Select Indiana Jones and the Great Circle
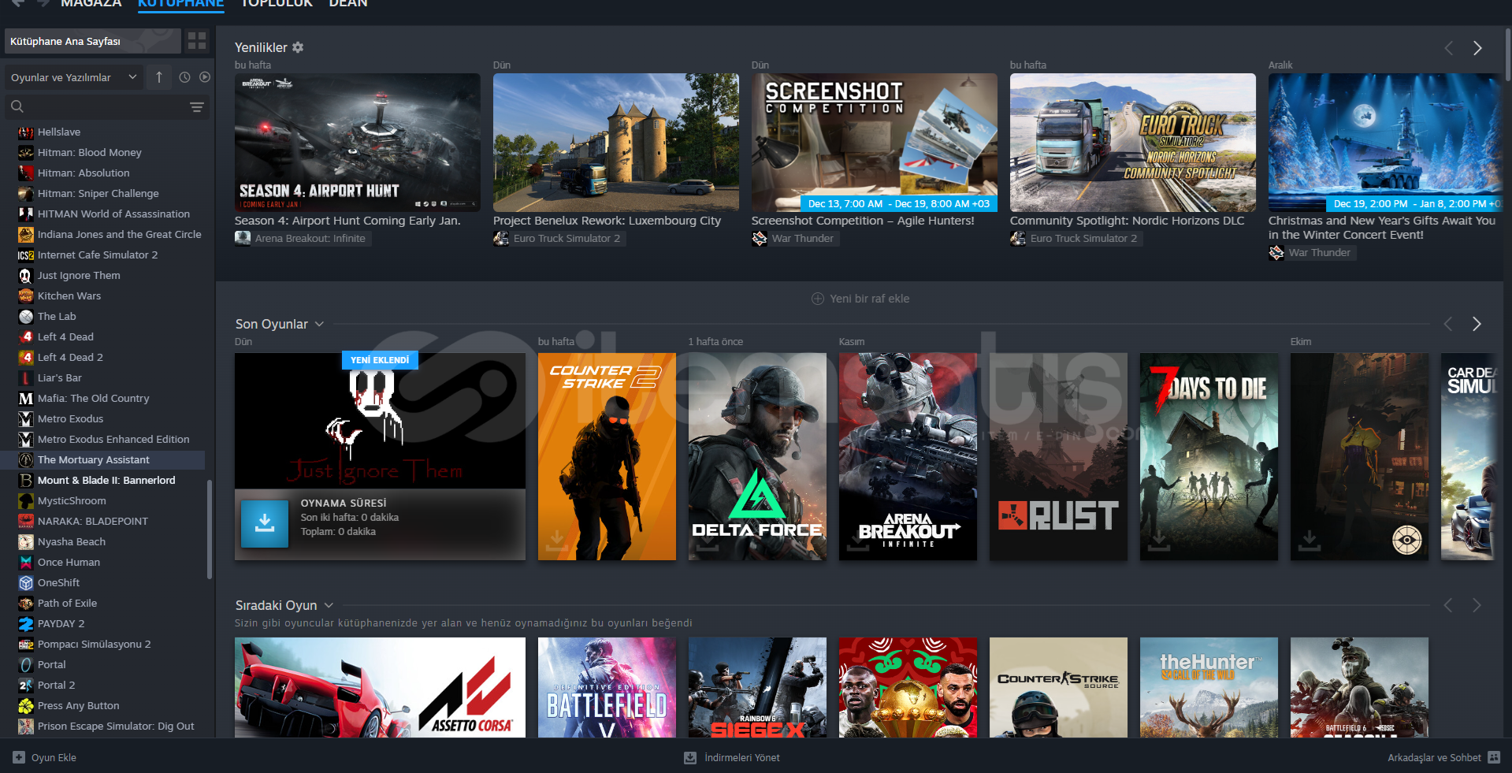The image size is (1512, 773). click(102, 235)
